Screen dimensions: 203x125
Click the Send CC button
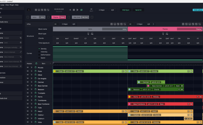click(x=138, y=10)
